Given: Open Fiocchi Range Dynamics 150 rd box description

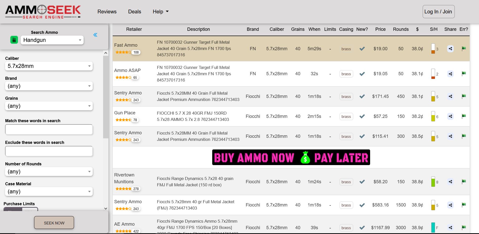Looking at the screenshot, I should (x=195, y=182).
